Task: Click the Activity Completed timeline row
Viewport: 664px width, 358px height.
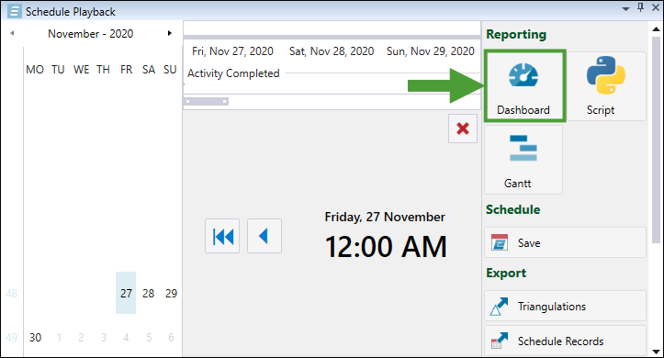Action: [x=233, y=73]
